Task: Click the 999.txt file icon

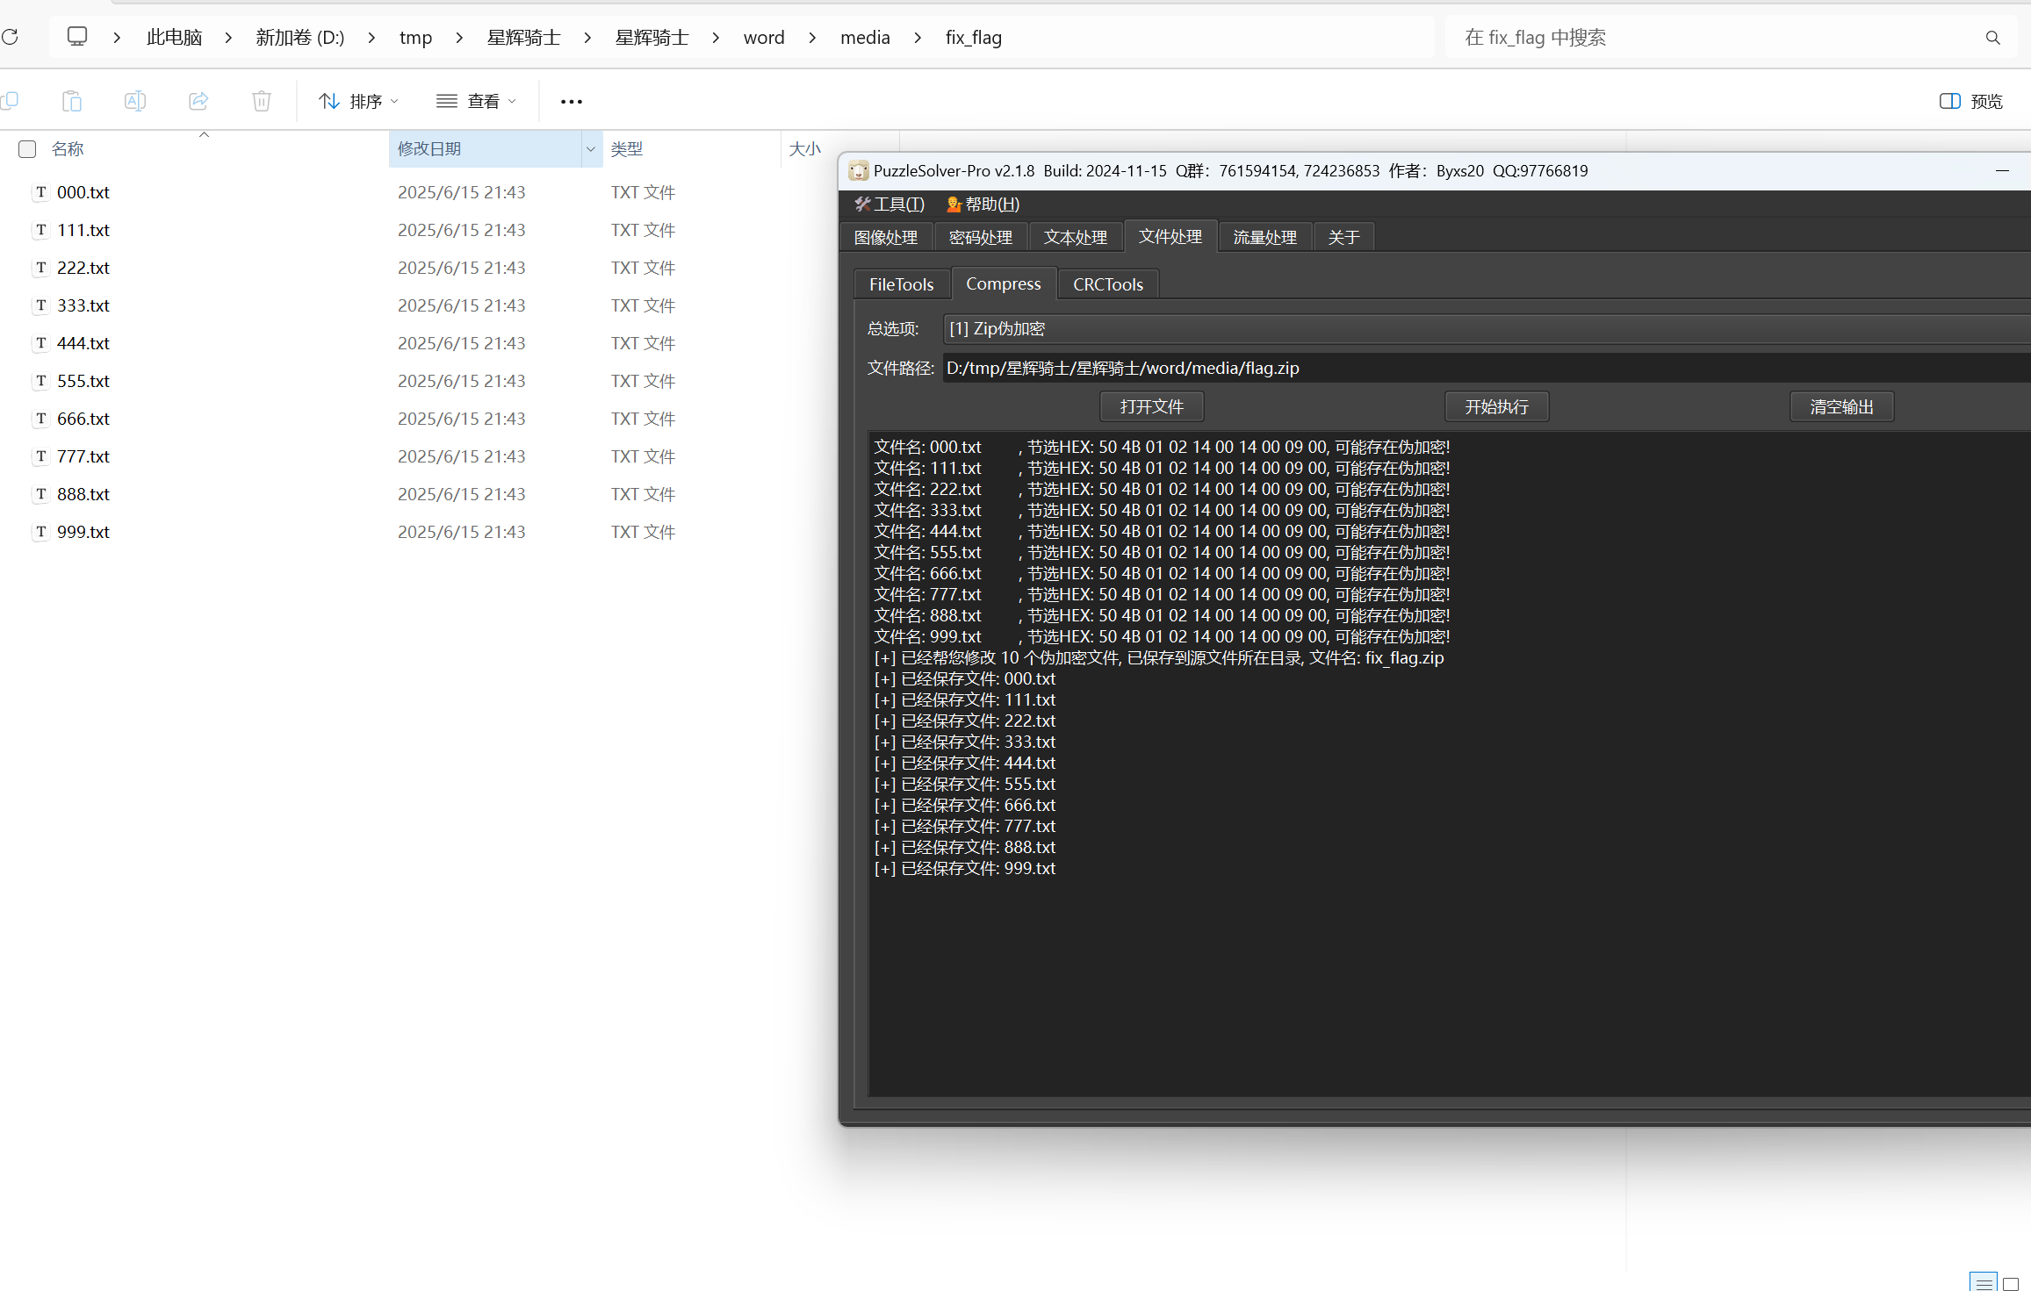Action: click(x=41, y=532)
